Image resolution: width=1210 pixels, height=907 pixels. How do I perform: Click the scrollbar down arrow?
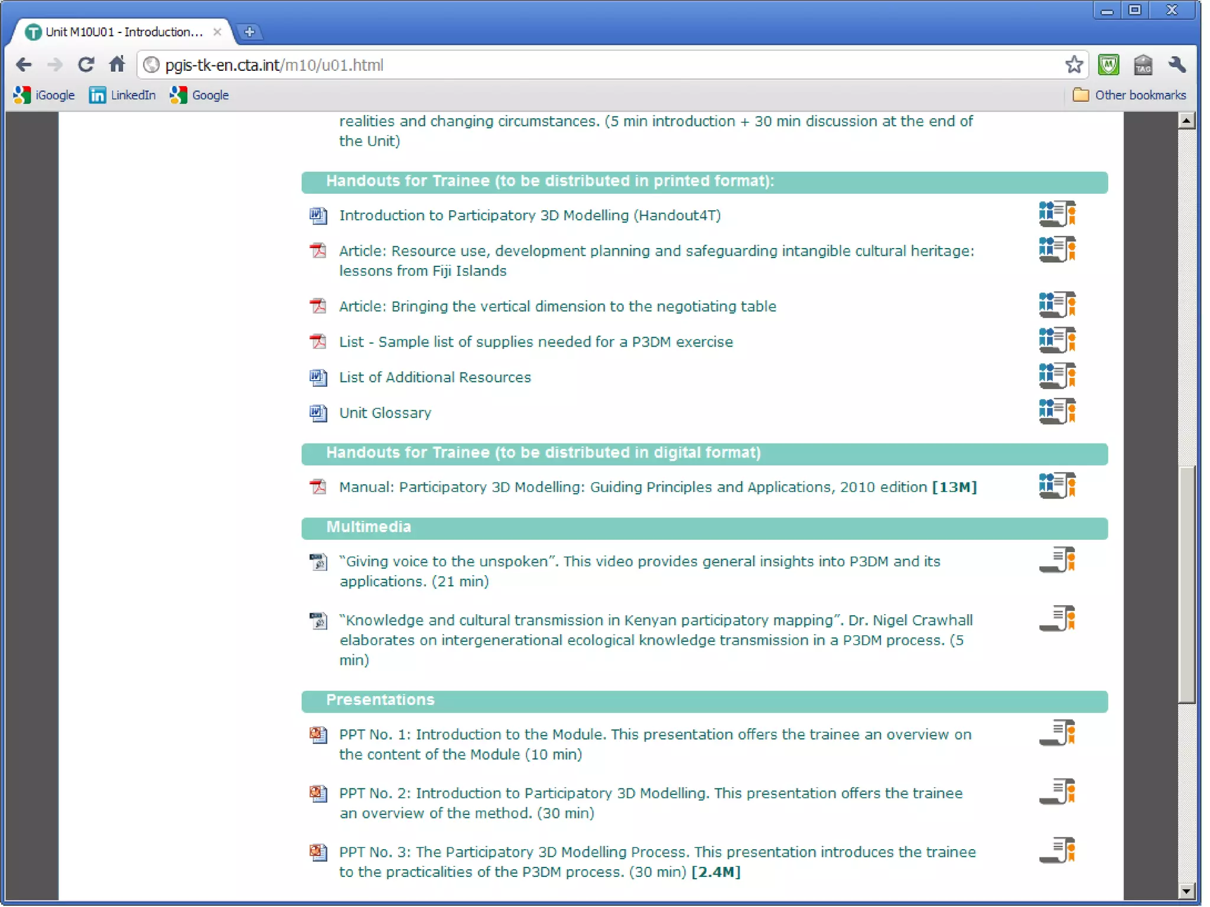point(1186,891)
